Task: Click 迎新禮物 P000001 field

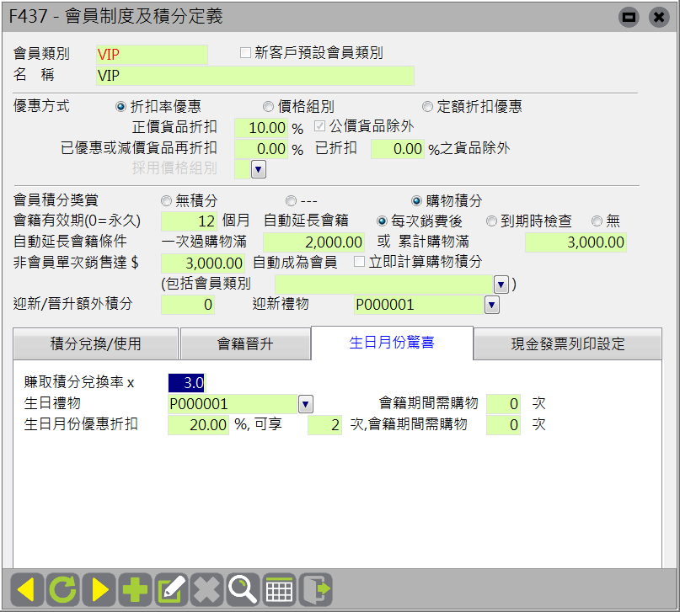Action: click(419, 305)
